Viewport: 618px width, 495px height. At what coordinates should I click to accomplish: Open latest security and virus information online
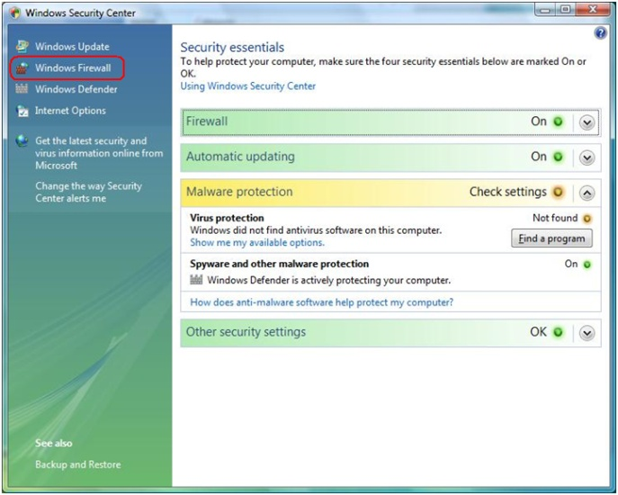[x=99, y=153]
